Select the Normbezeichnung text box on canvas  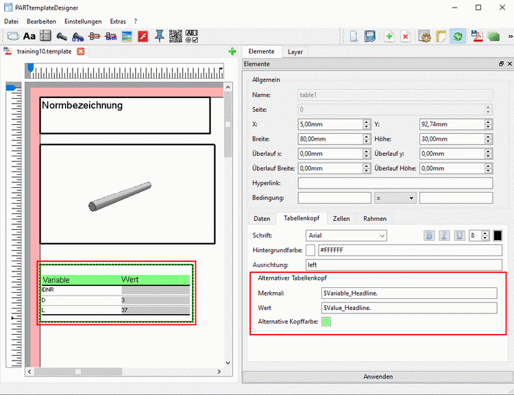(x=125, y=115)
